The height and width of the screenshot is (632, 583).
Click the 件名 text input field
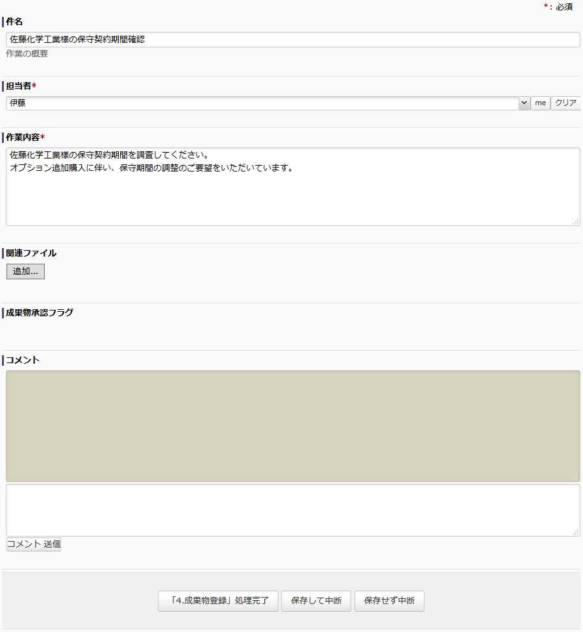292,40
